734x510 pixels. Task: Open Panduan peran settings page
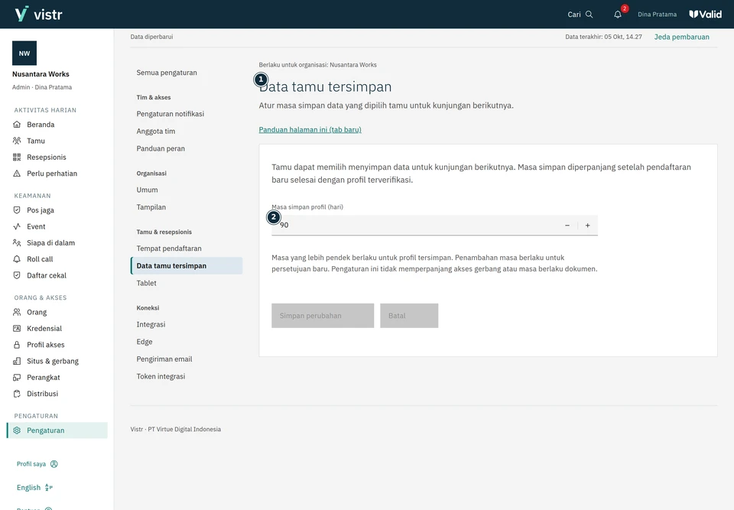[x=161, y=148]
